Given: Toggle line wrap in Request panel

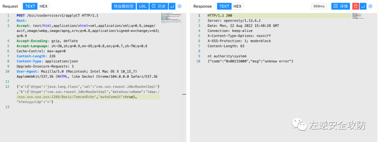Looking at the screenshot, I should point(172,6).
